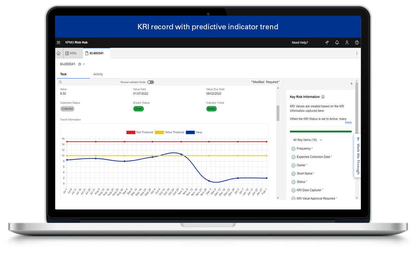Switch to the Activity tab
416x254 pixels.
coord(98,74)
